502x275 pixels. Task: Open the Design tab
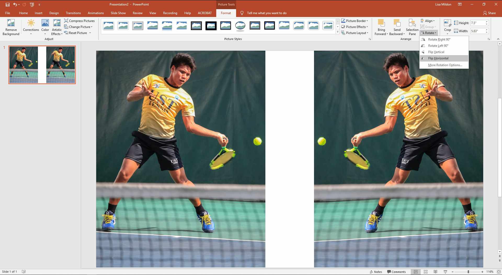54,13
